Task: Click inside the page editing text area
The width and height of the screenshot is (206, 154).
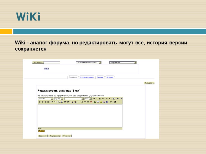Action: 80,116
